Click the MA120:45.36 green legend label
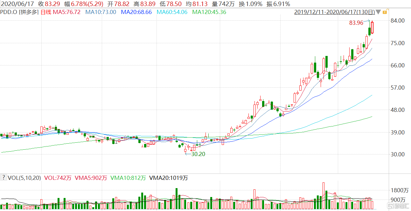This screenshot has width=411, height=211. point(209,12)
